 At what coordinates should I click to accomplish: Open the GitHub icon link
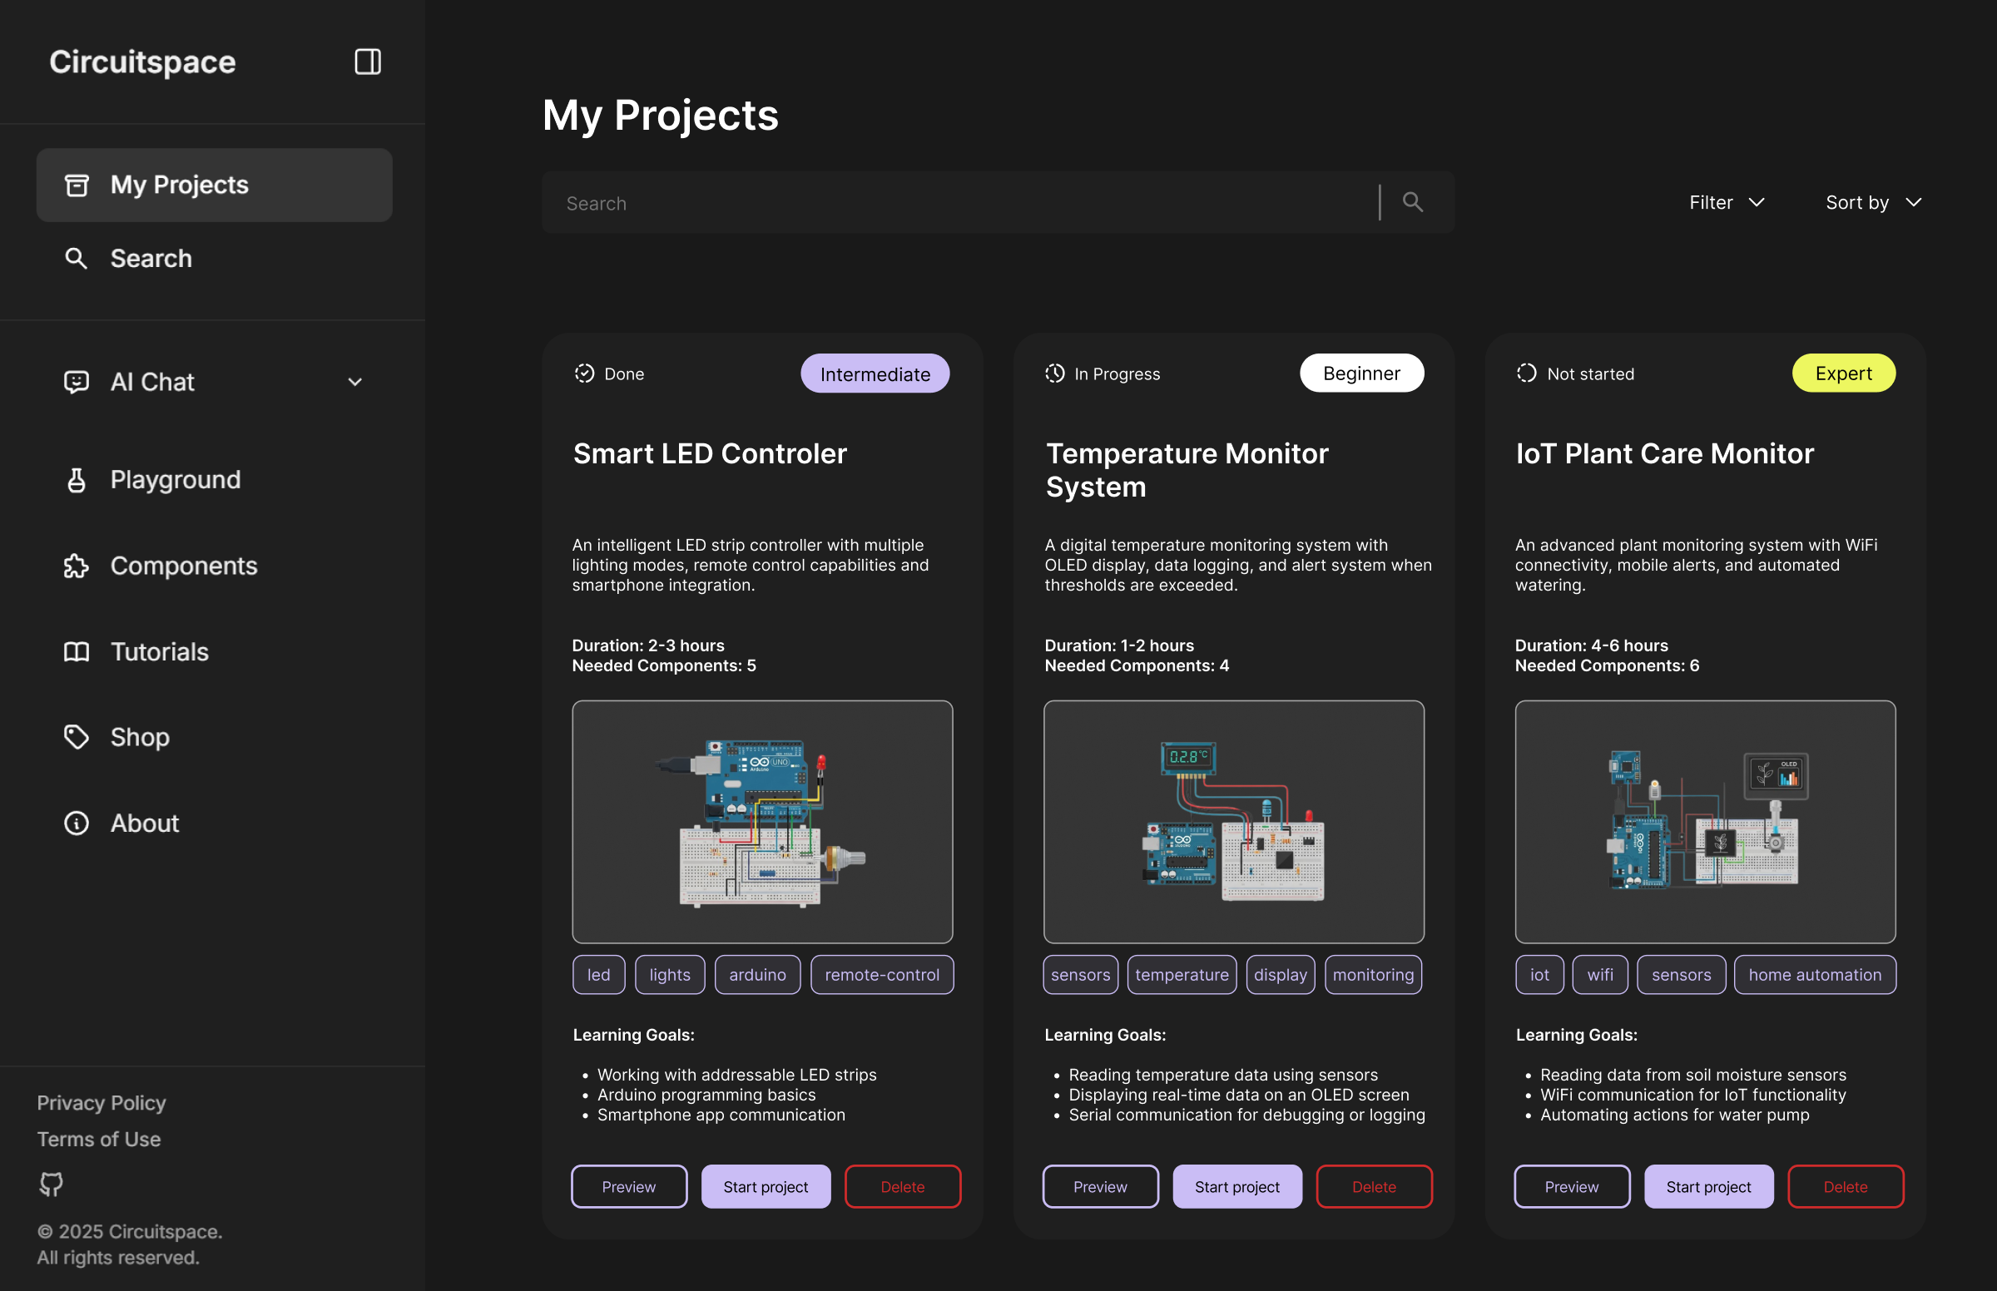coord(51,1184)
